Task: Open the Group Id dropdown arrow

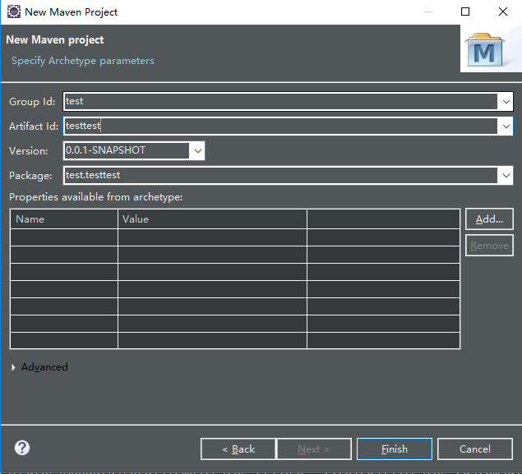Action: [506, 101]
